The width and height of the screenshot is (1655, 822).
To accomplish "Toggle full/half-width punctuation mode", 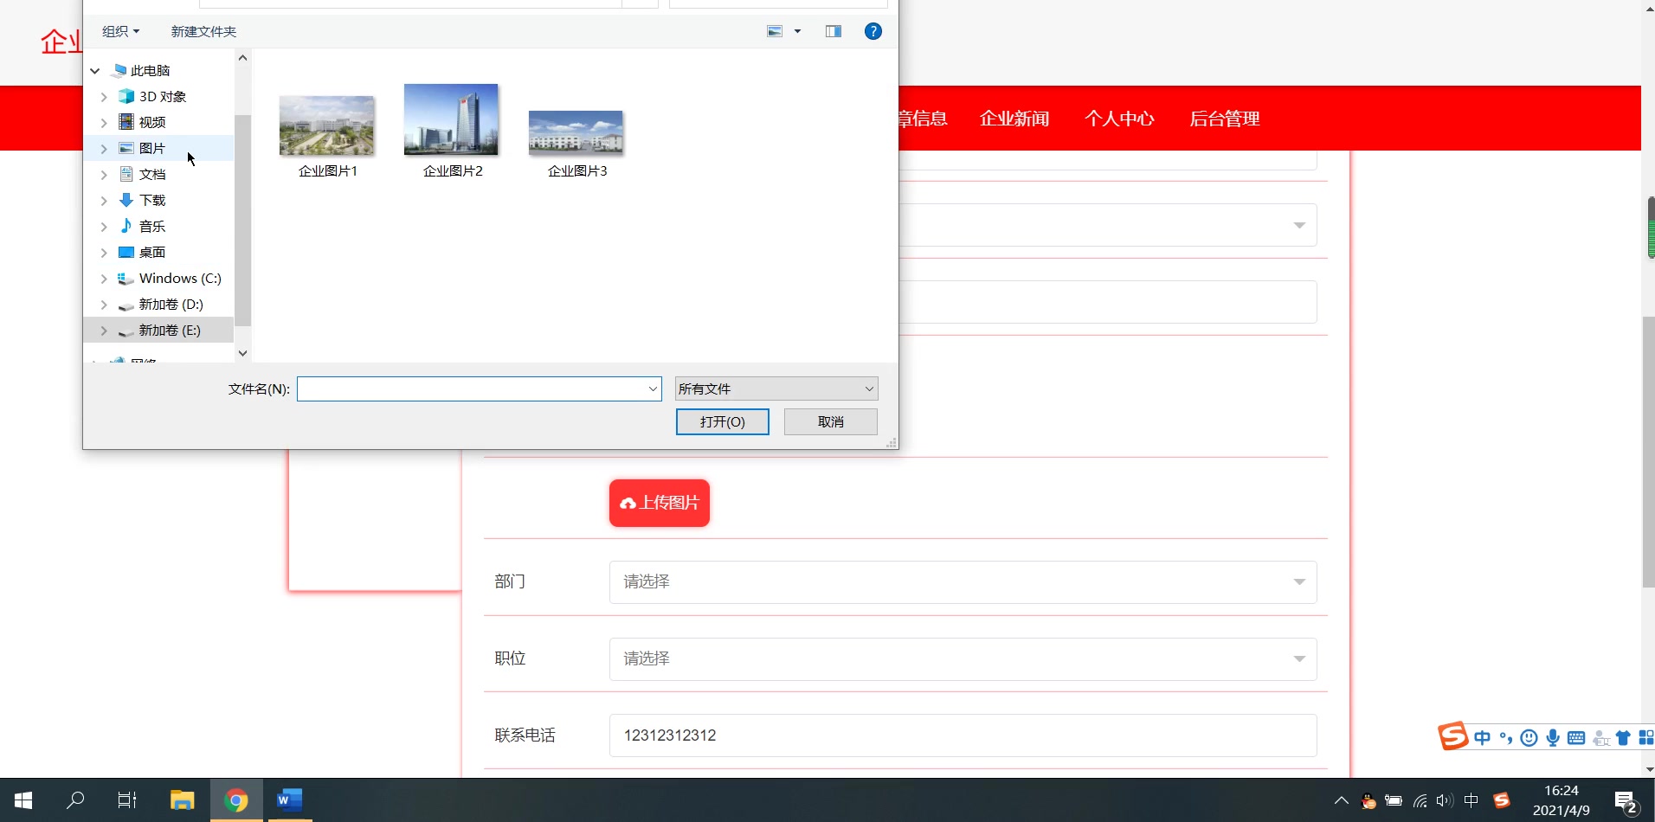I will pyautogui.click(x=1506, y=737).
